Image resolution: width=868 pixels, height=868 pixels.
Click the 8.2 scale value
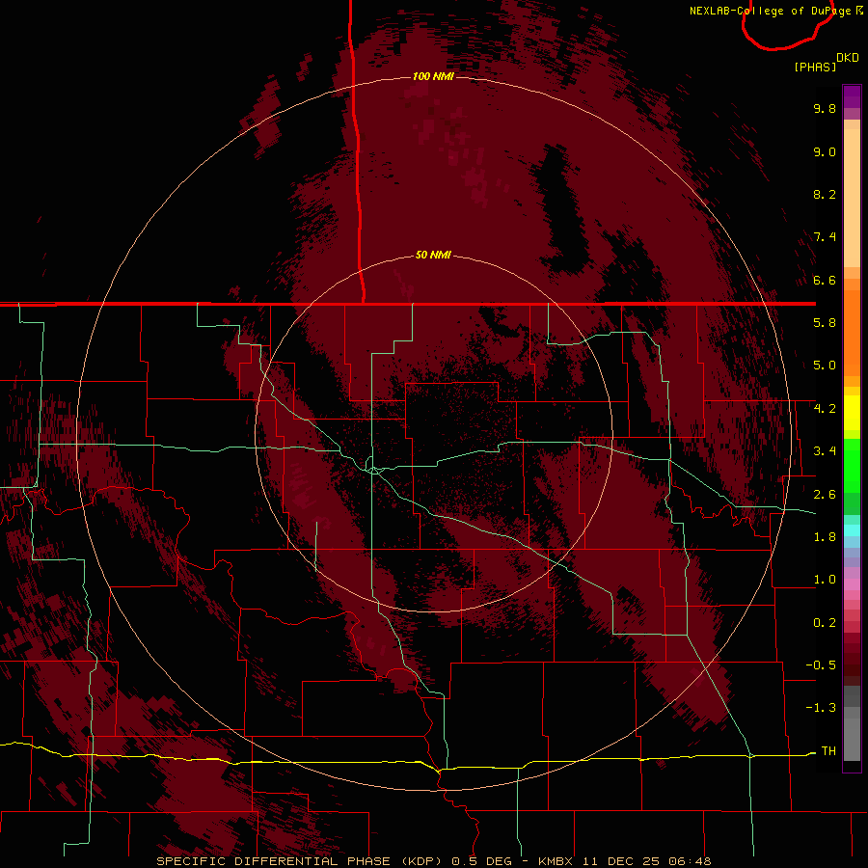[x=825, y=194]
